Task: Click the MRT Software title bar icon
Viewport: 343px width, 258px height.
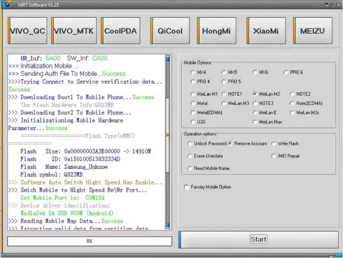Action: pos(8,4)
